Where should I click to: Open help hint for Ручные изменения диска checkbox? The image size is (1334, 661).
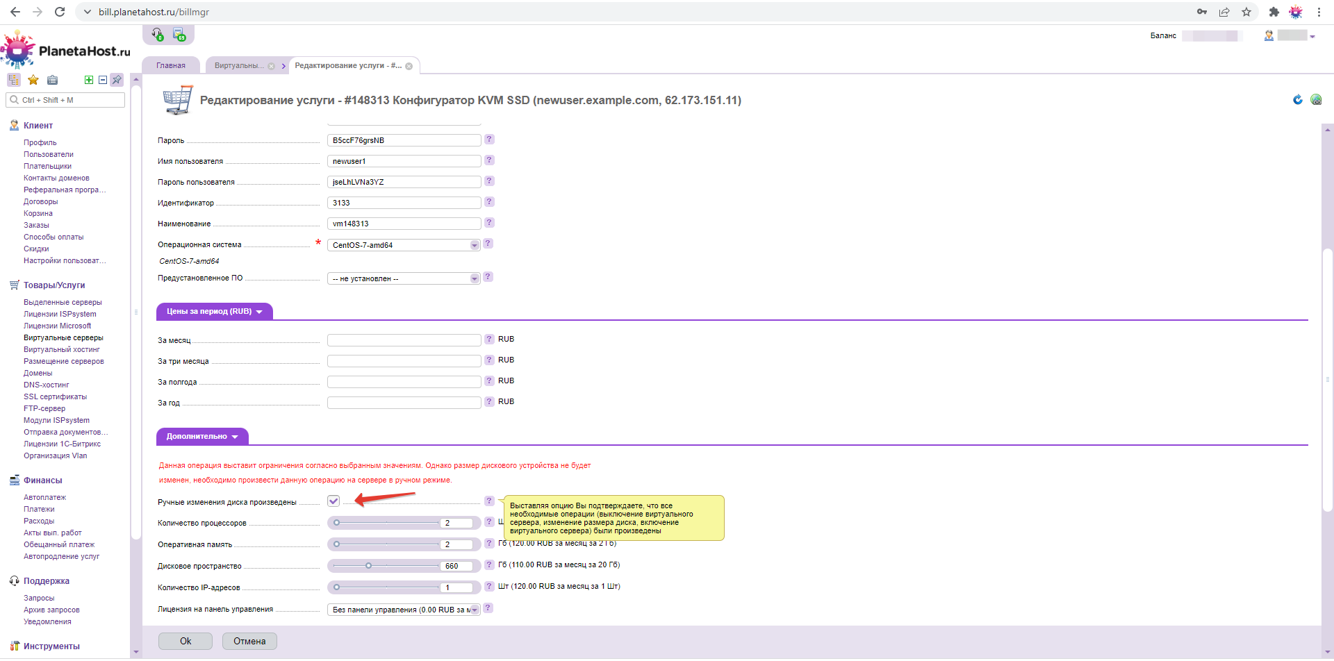489,501
